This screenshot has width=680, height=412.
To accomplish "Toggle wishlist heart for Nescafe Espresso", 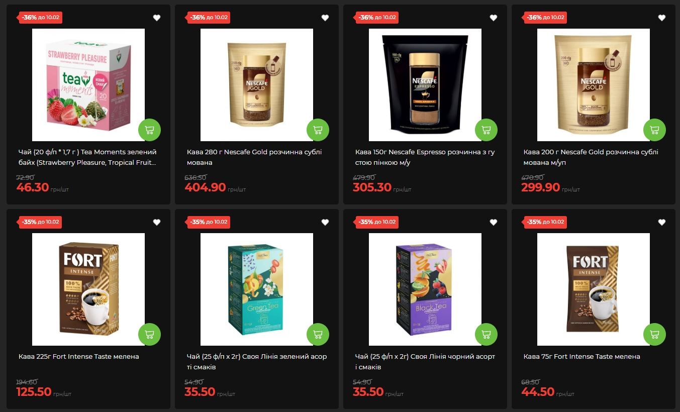I will [x=494, y=18].
